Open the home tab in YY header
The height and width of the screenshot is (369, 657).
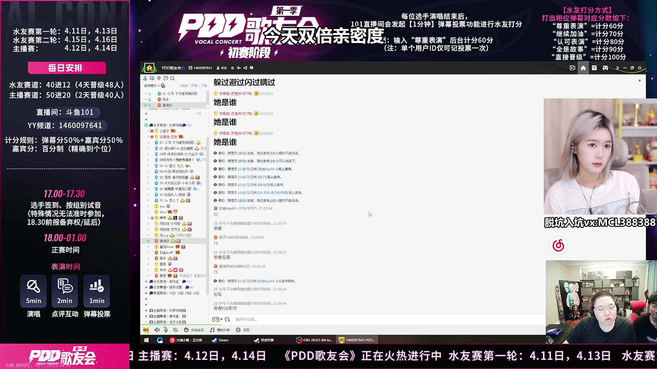583,68
